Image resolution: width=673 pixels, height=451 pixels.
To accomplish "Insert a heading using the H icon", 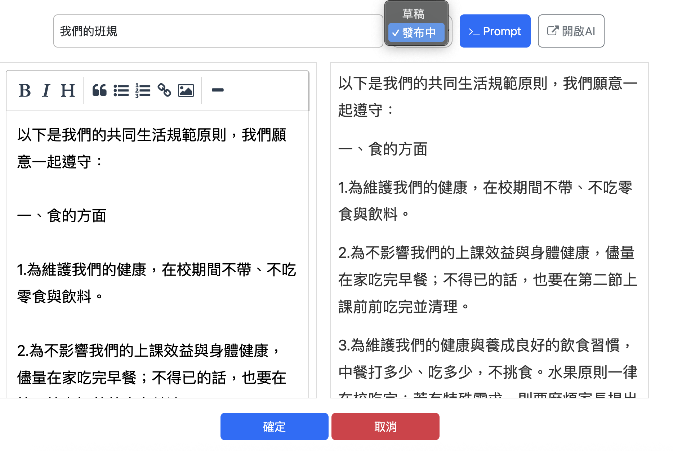I will (x=67, y=90).
